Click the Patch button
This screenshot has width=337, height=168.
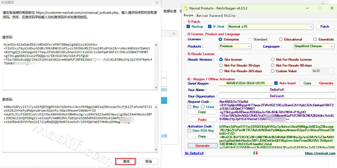(x=325, y=27)
